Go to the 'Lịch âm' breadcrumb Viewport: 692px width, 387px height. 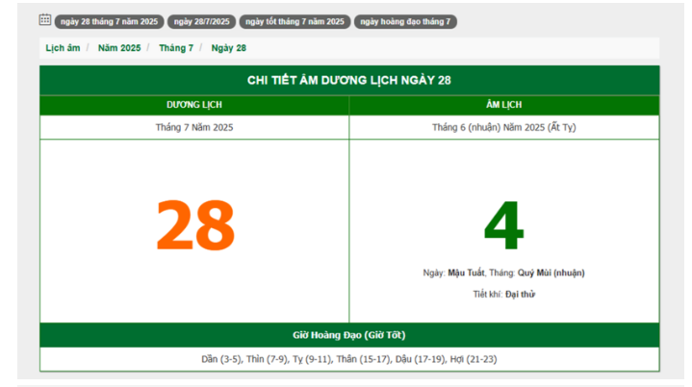click(63, 48)
